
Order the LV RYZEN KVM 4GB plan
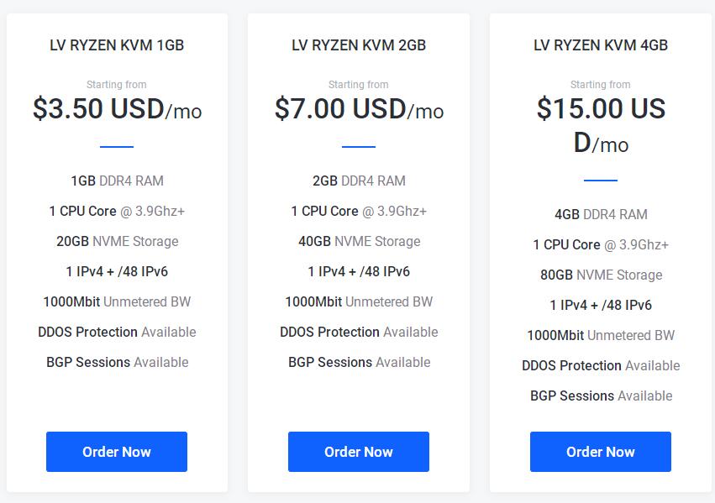(x=601, y=452)
